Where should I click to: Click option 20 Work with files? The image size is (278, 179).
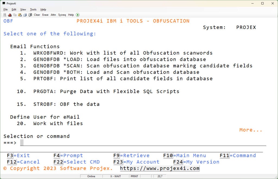coord(50,123)
